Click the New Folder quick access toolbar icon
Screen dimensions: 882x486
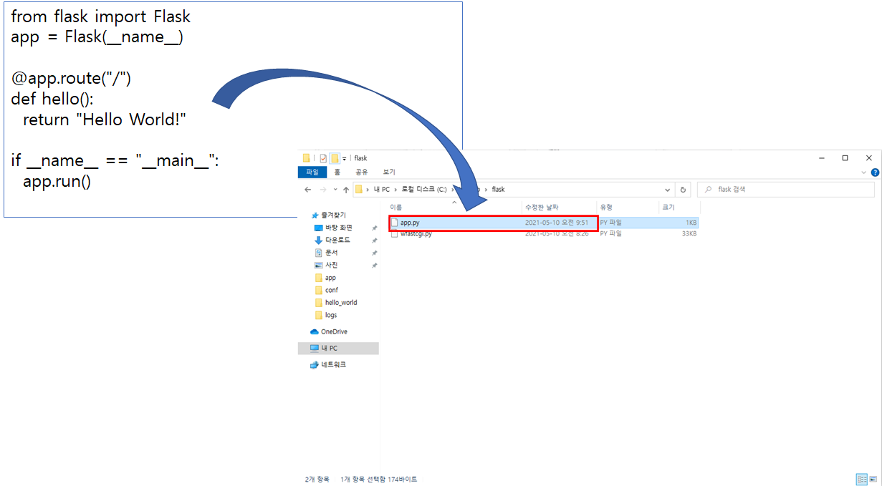click(333, 157)
